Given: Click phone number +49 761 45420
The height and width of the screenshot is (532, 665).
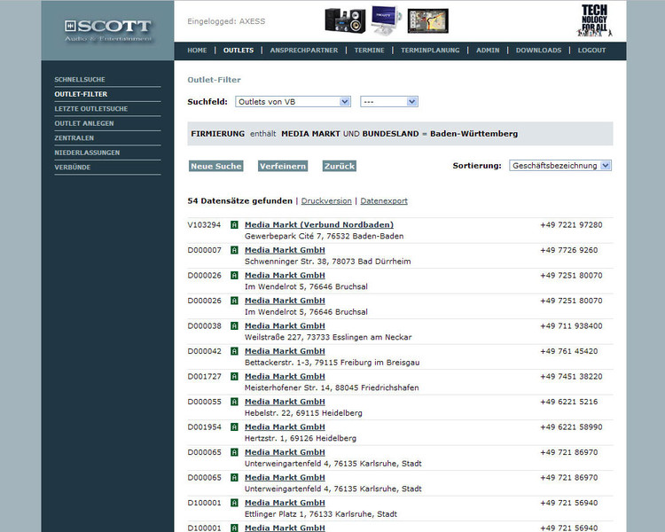Looking at the screenshot, I should (x=568, y=351).
